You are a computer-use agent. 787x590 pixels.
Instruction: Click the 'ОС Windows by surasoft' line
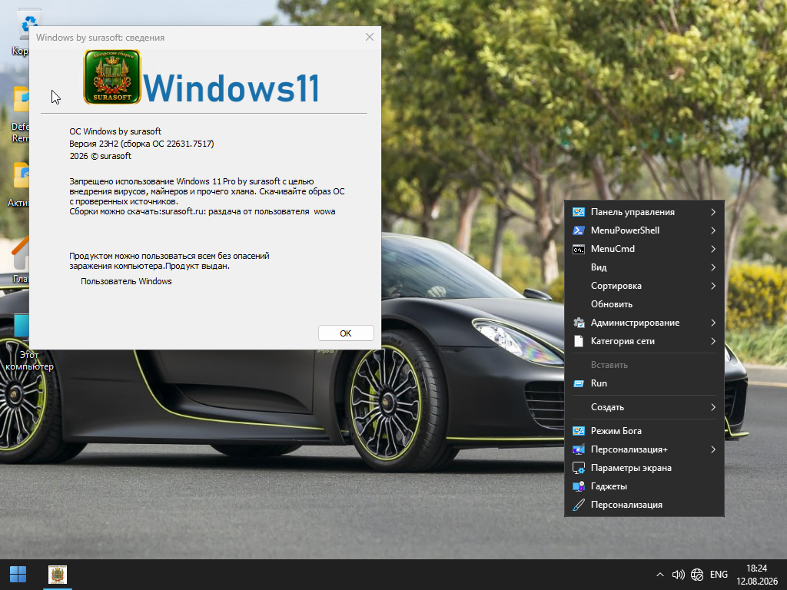[x=115, y=131]
